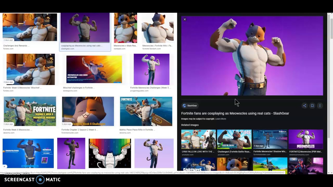This screenshot has height=187, width=333.
Task: Select Fortnite Week 6 Meowscles' Mischief forbes image
Action: click(30, 69)
